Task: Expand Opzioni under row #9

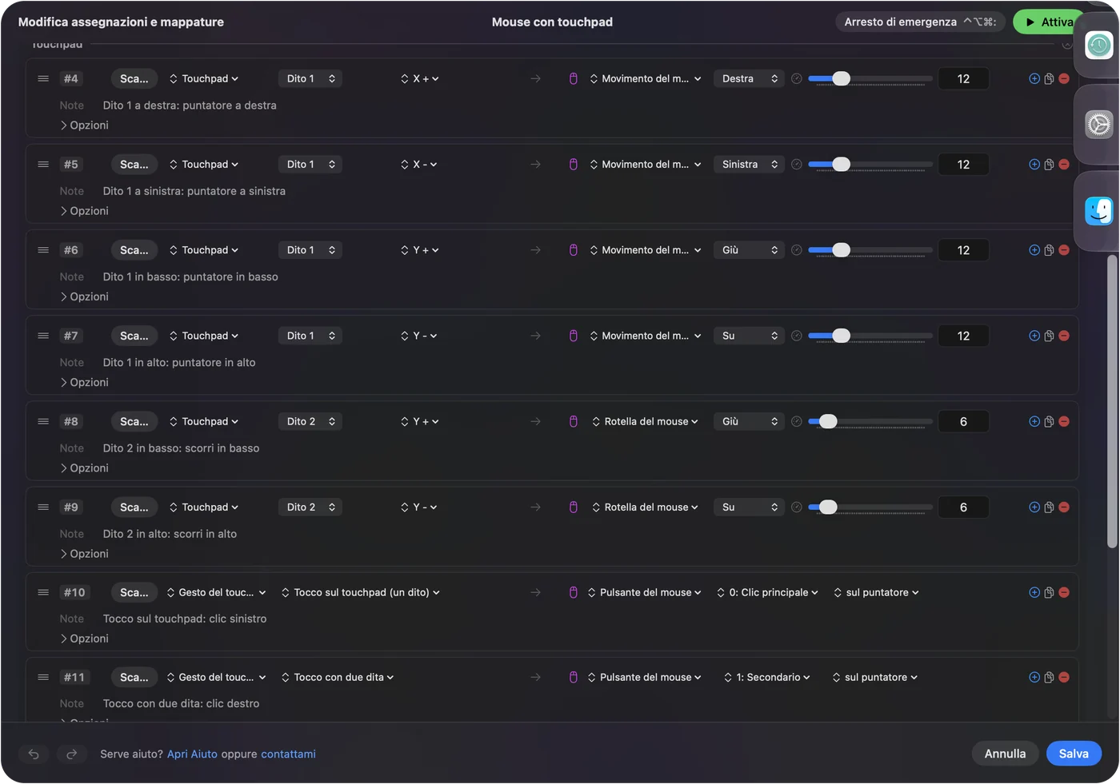Action: 85,554
